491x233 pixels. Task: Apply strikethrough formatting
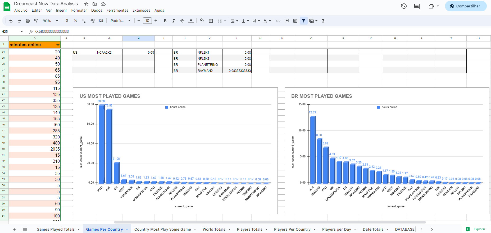pos(182,21)
